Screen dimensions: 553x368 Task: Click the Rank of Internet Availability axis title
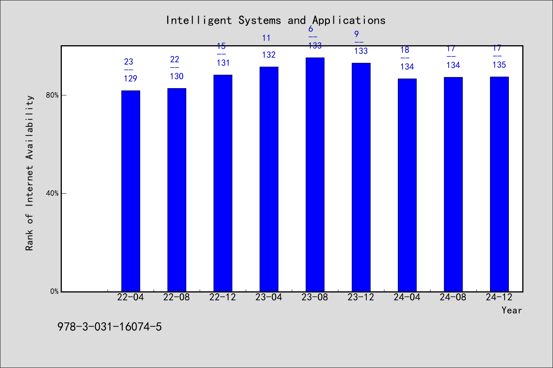click(x=30, y=173)
